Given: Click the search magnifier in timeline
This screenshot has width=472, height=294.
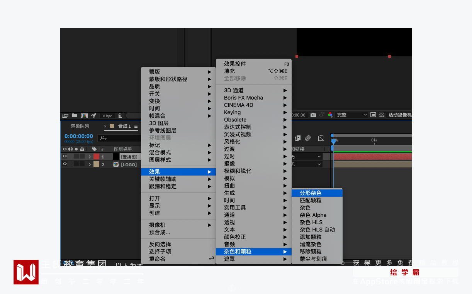Looking at the screenshot, I should pos(103,138).
